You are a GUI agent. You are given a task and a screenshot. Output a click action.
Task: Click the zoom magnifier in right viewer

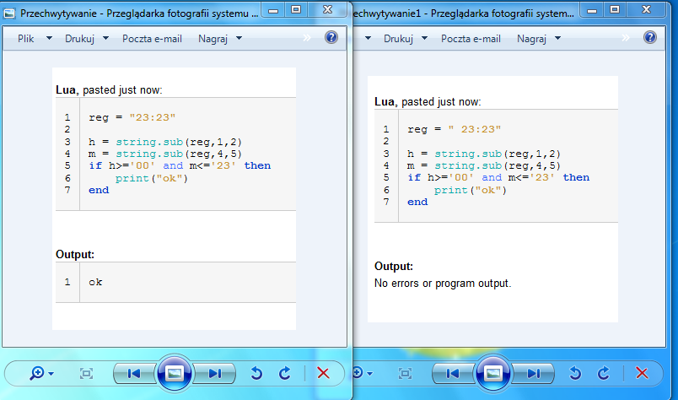tap(358, 373)
